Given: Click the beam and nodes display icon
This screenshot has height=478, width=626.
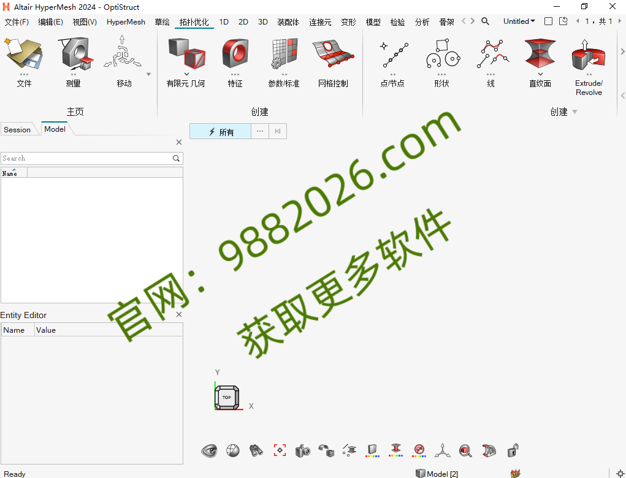Looking at the screenshot, I should pyautogui.click(x=349, y=451).
